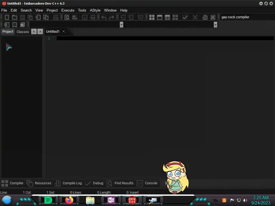Open the AStyle menu

point(95,10)
